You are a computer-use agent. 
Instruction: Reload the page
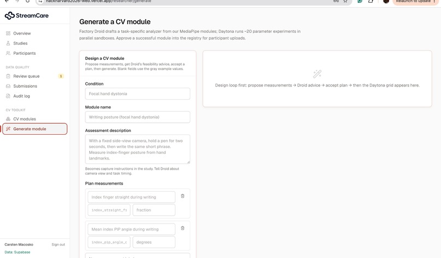[x=27, y=1]
